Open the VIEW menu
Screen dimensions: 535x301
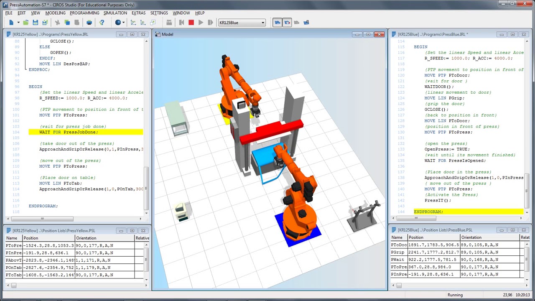point(36,13)
